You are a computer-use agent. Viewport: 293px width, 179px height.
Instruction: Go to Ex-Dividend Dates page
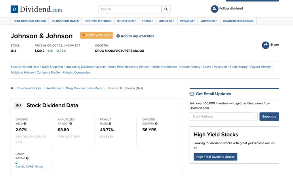point(65,21)
